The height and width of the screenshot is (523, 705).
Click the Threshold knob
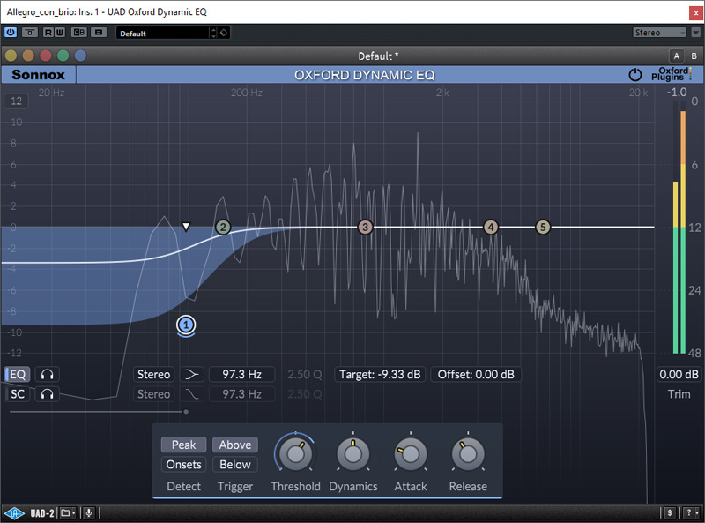[294, 454]
